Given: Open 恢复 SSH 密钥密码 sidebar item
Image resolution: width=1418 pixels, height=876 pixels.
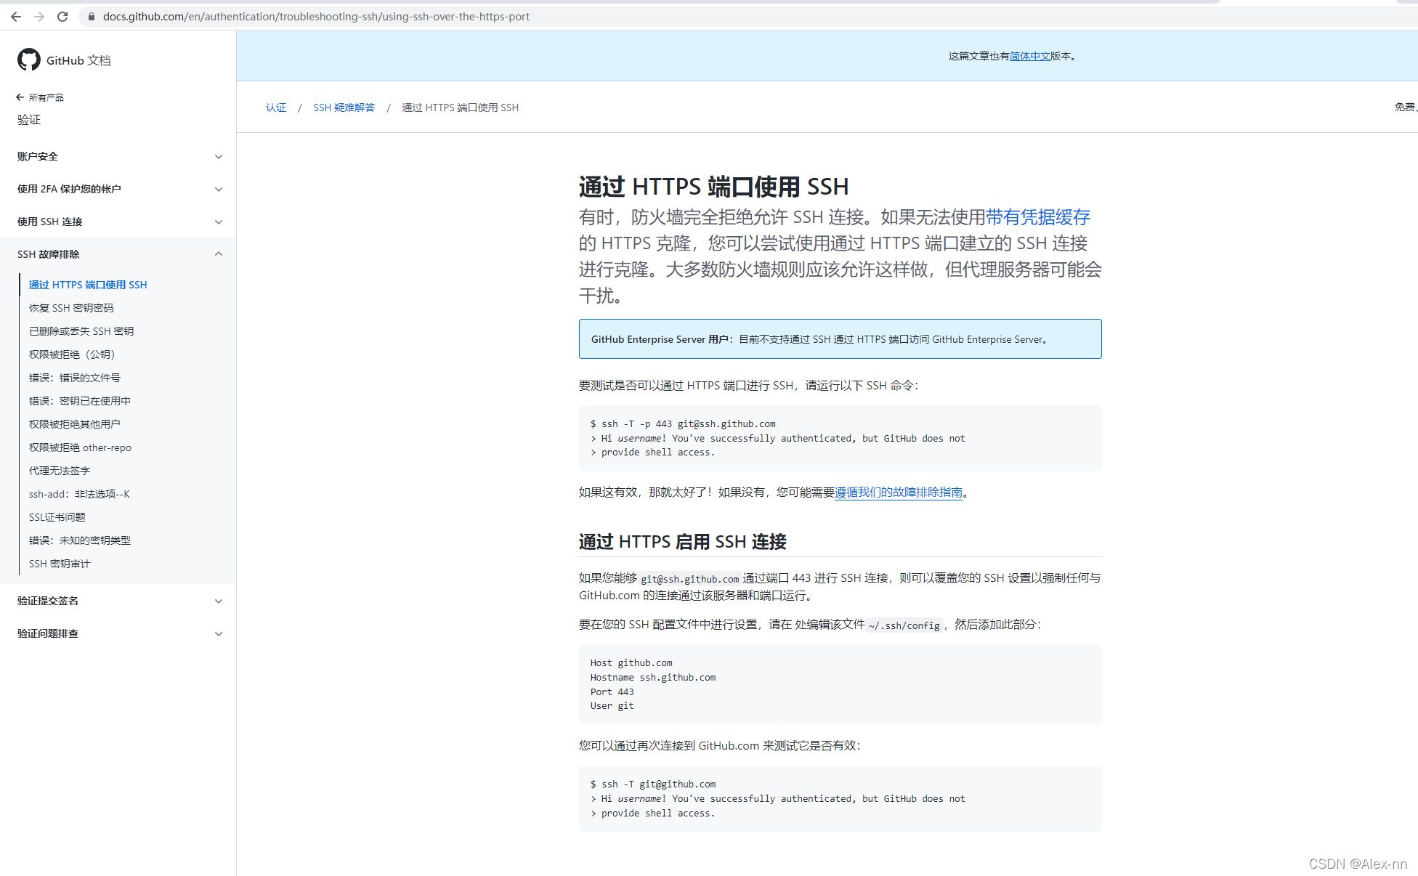Looking at the screenshot, I should point(71,308).
